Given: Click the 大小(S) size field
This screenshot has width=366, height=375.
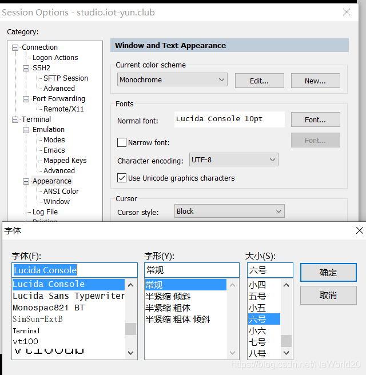Looking at the screenshot, I should click(x=270, y=270).
